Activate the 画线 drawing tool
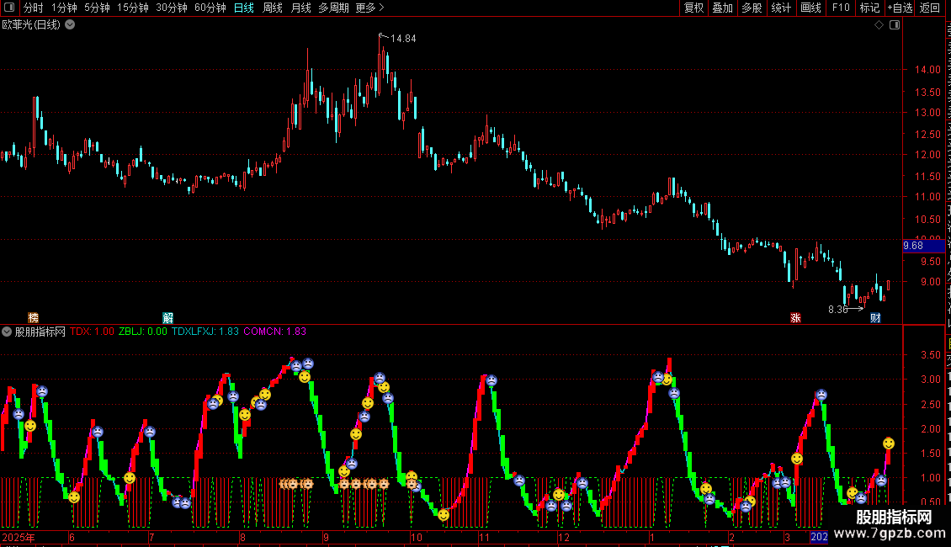951x547 pixels. click(810, 8)
